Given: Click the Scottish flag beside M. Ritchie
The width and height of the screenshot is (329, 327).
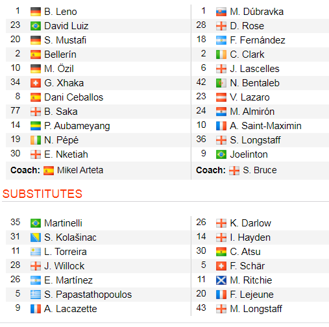Looking at the screenshot, I should 221,280.
